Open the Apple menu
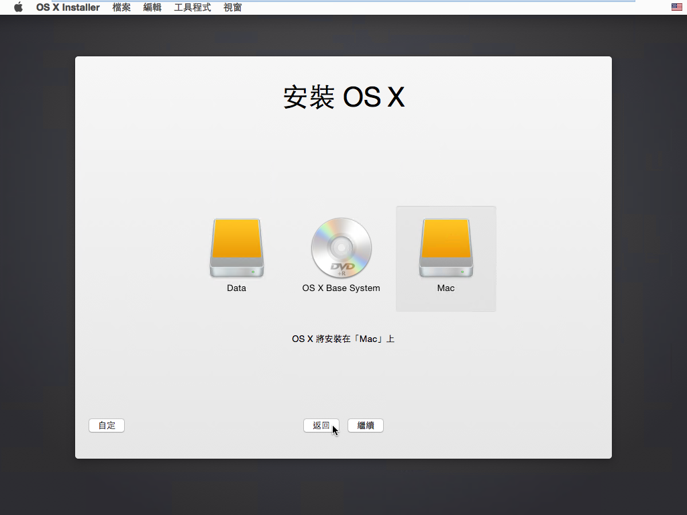Image resolution: width=687 pixels, height=515 pixels. [18, 7]
